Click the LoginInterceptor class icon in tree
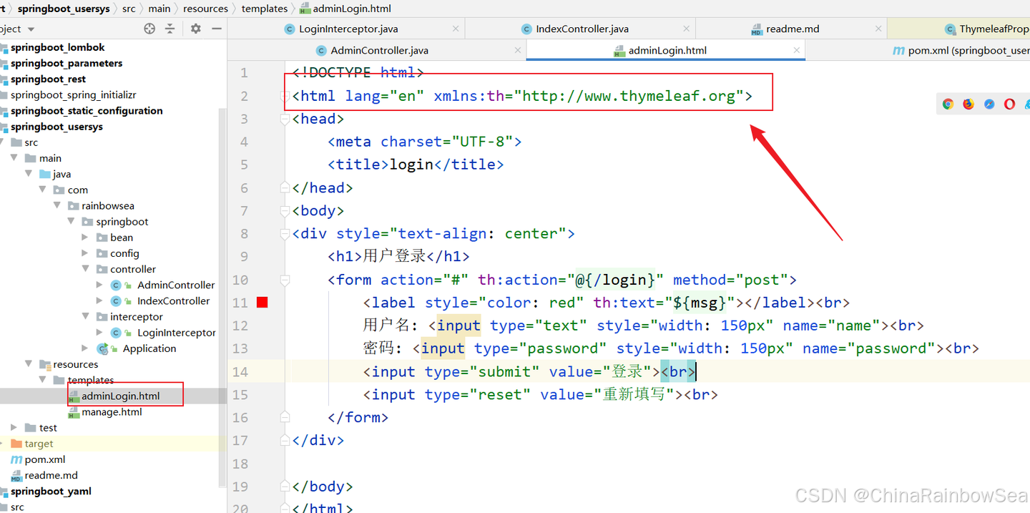The width and height of the screenshot is (1030, 513). point(116,333)
